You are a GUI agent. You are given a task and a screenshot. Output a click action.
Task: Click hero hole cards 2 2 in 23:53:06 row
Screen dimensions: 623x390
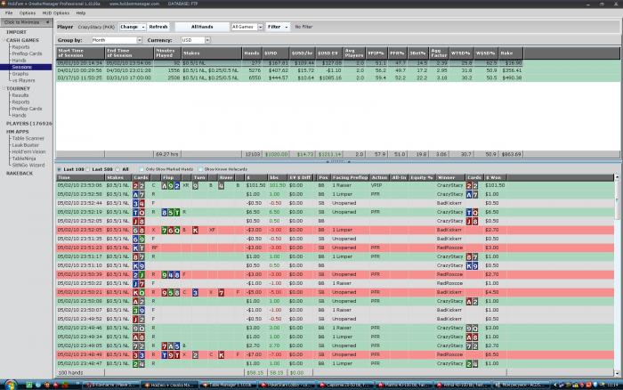tap(138, 186)
